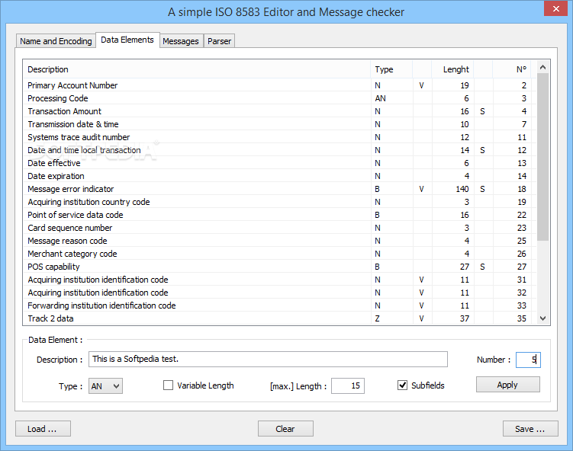Click the list scroll up arrow

pyautogui.click(x=542, y=67)
